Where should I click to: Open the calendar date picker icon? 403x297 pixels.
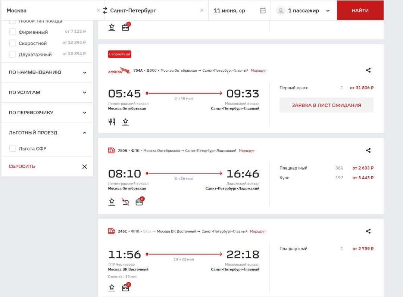(x=263, y=10)
